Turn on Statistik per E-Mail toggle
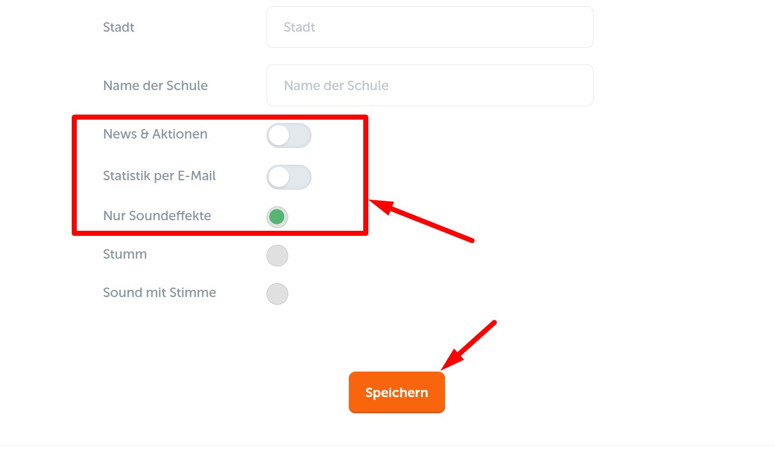Screen dimensions: 775x450 pos(289,177)
